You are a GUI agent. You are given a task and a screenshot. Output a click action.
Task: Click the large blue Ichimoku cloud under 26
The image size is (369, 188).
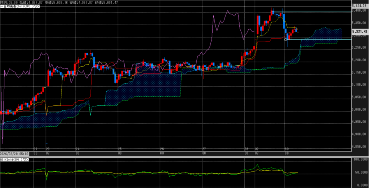click(x=162, y=85)
